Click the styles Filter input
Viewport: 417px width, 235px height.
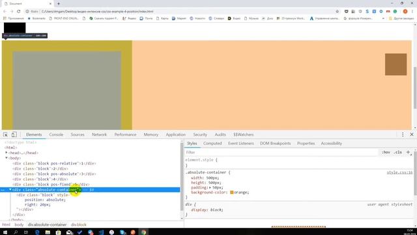coord(281,152)
